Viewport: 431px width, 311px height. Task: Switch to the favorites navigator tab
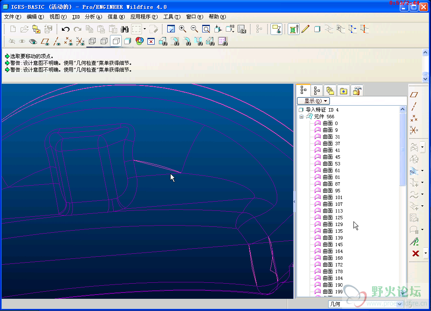pyautogui.click(x=343, y=90)
